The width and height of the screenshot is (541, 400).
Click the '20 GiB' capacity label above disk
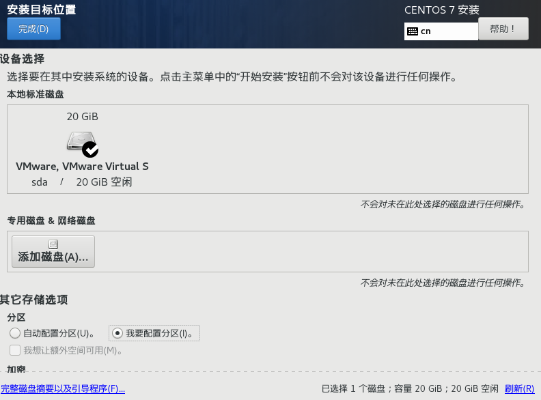[83, 117]
